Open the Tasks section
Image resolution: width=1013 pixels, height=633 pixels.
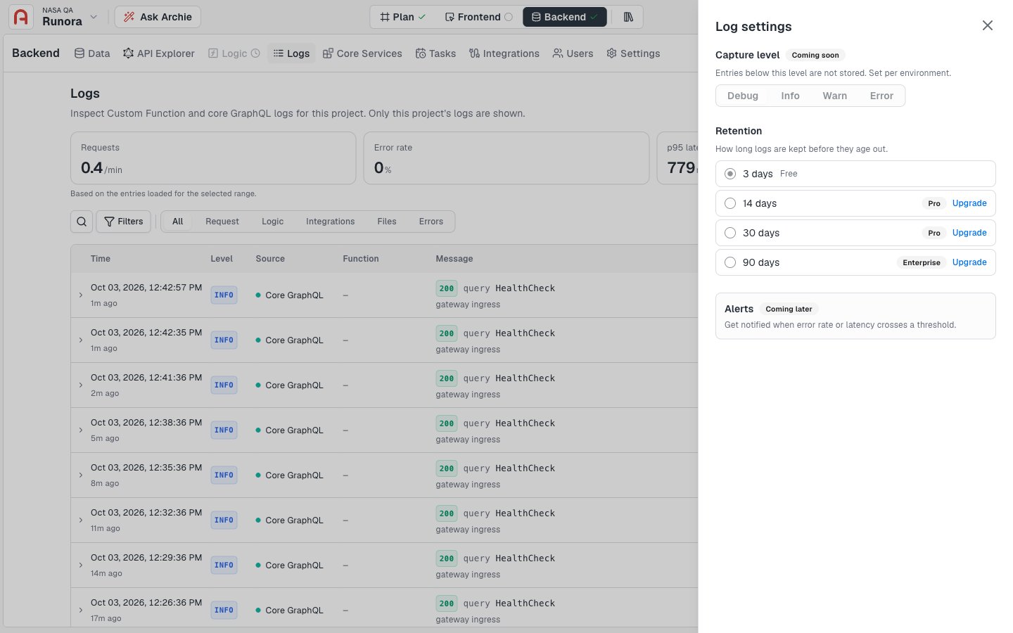click(435, 53)
